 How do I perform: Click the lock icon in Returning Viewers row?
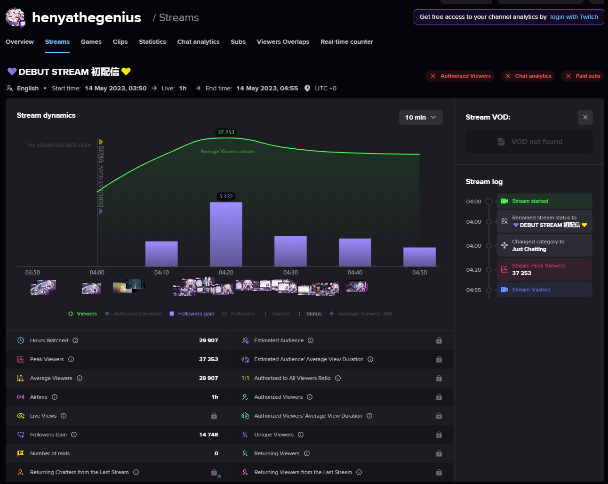pos(439,453)
